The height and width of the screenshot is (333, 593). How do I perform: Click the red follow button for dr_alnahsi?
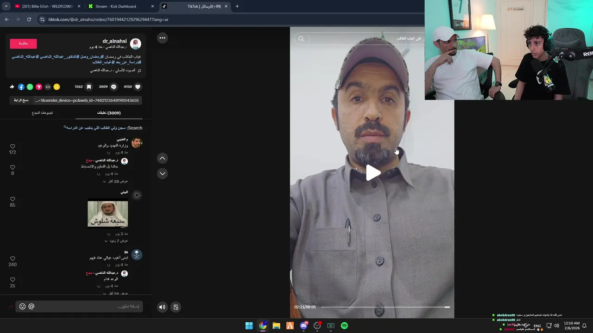(x=23, y=43)
